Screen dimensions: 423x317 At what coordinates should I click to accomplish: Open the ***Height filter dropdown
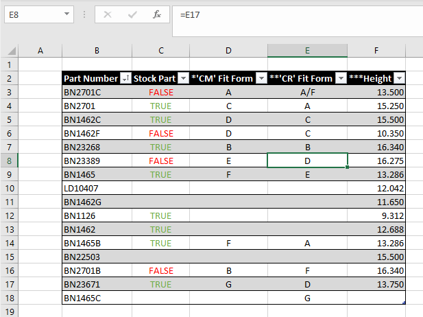pyautogui.click(x=399, y=79)
